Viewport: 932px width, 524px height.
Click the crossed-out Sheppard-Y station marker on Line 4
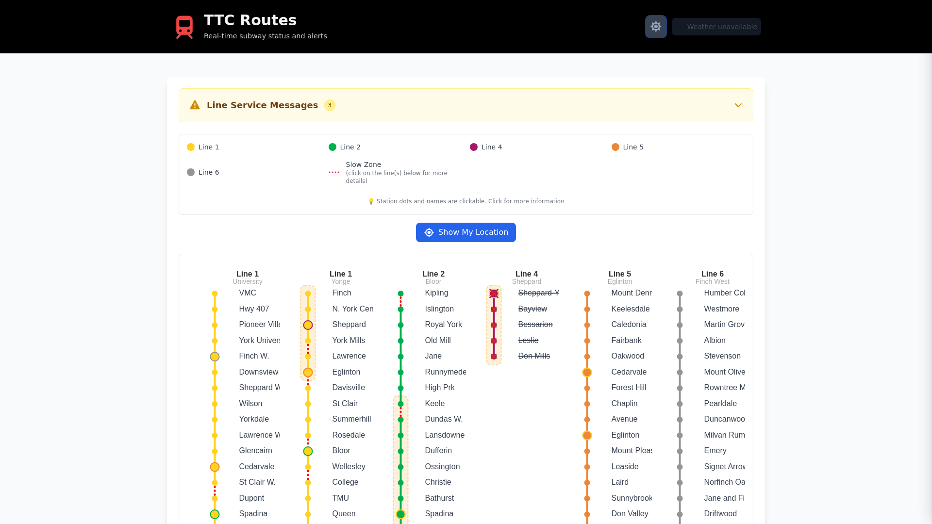pos(494,294)
